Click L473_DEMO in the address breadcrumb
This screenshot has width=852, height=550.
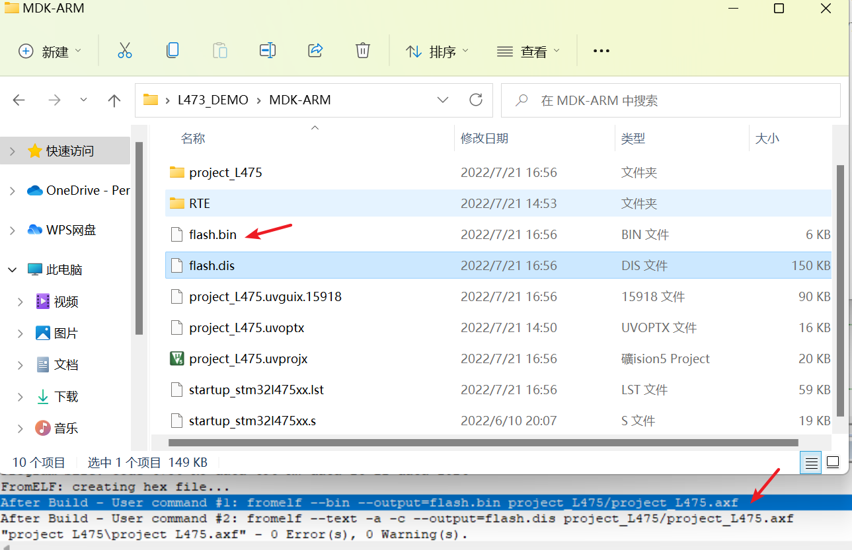tap(213, 100)
